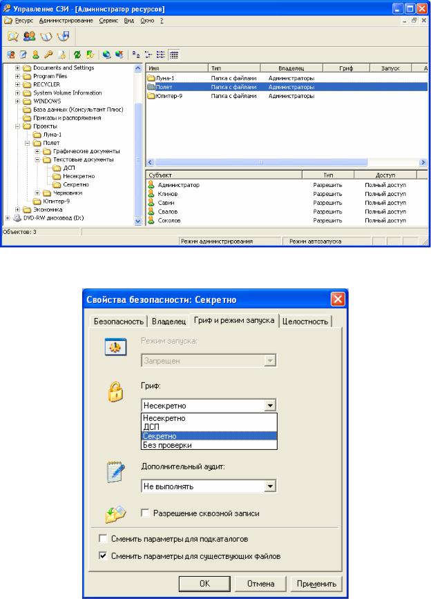Click the DVD-RW drive icon in tree
The width and height of the screenshot is (431, 599).
pyautogui.click(x=17, y=218)
